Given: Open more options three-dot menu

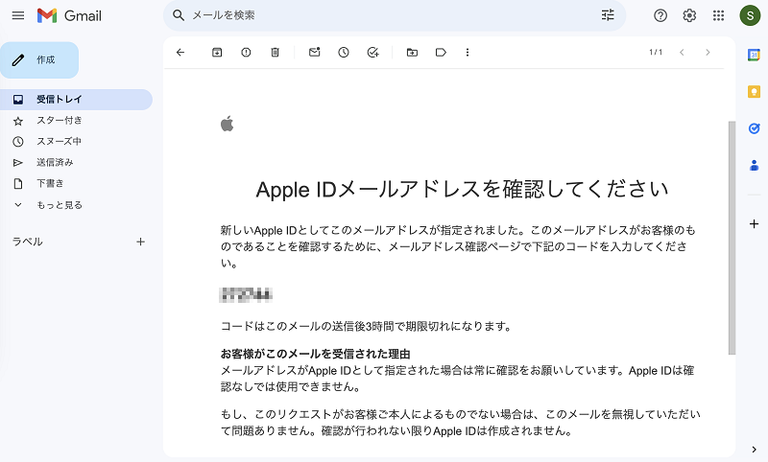Looking at the screenshot, I should [468, 53].
